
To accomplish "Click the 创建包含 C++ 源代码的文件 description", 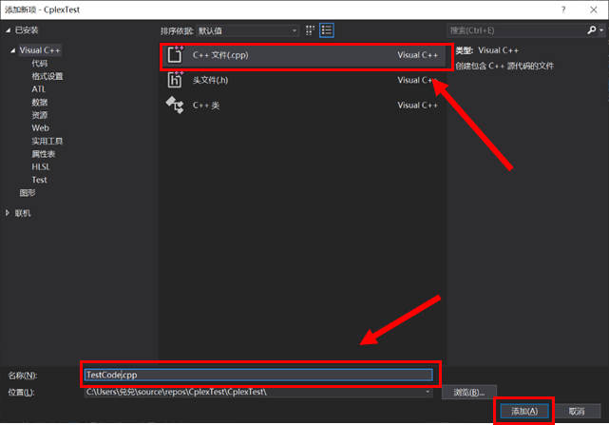I will (x=504, y=67).
